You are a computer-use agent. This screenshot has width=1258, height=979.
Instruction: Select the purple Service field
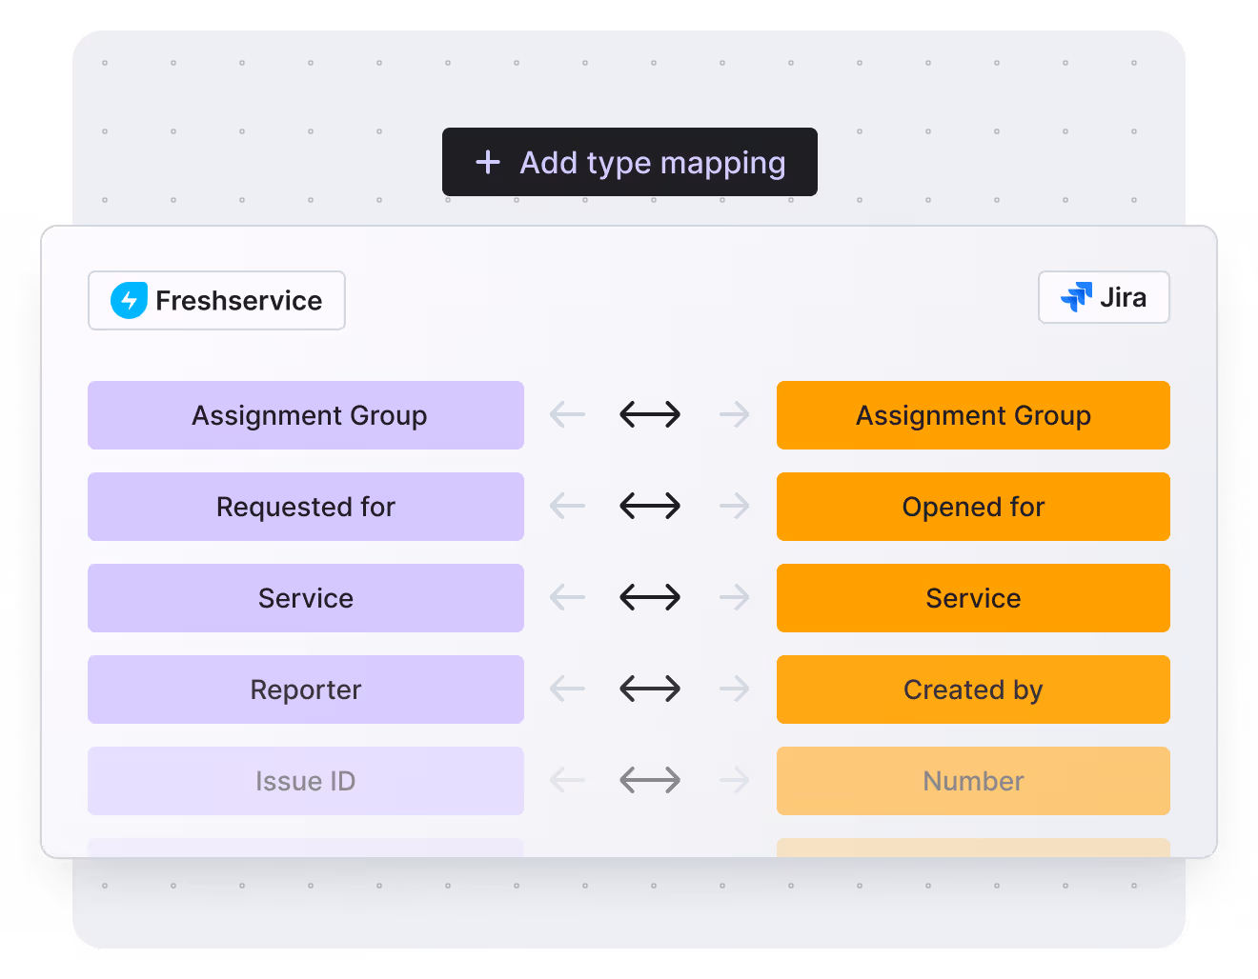(x=306, y=598)
